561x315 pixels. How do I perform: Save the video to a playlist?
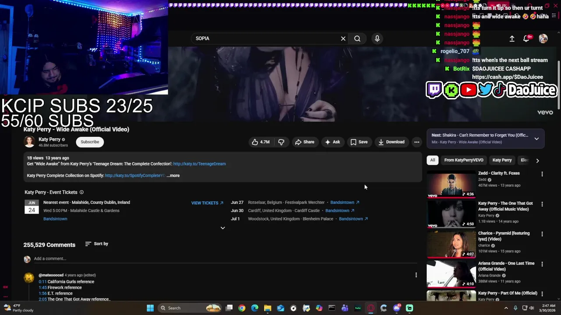(x=359, y=142)
